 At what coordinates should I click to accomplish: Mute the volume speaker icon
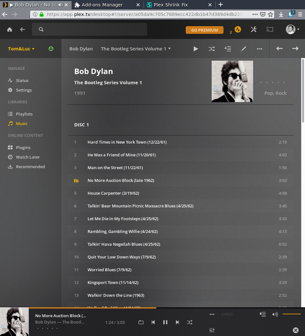pyautogui.click(x=275, y=314)
